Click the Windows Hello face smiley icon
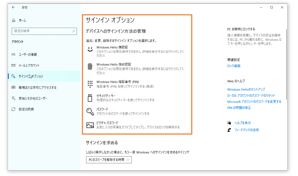This screenshot has width=298, height=176. 90,50
